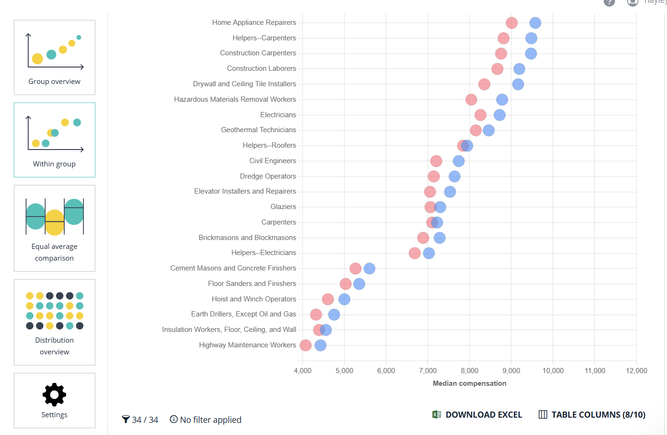Open the help question mark icon
The width and height of the screenshot is (667, 435).
609,2
